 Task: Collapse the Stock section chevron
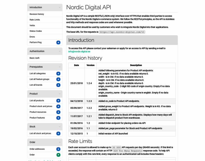click(60, 127)
